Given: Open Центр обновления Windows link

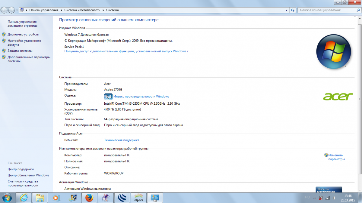Looking at the screenshot, I should tap(28, 175).
